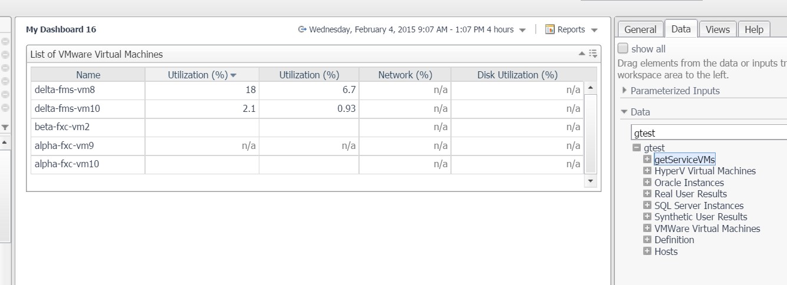Click the plus icon beside getServiceVMs
Viewport: 787px width, 285px height.
[647, 160]
